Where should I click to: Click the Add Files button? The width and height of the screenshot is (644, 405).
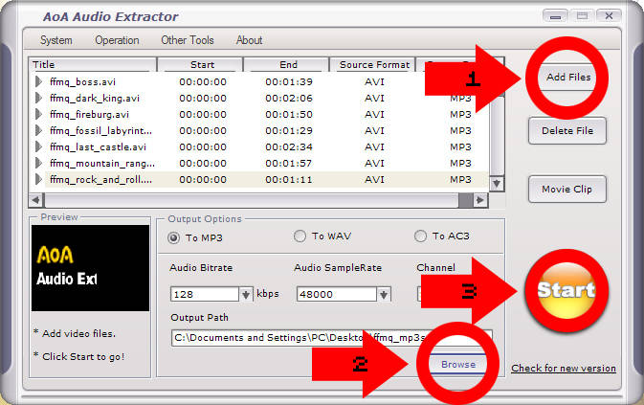pyautogui.click(x=568, y=78)
